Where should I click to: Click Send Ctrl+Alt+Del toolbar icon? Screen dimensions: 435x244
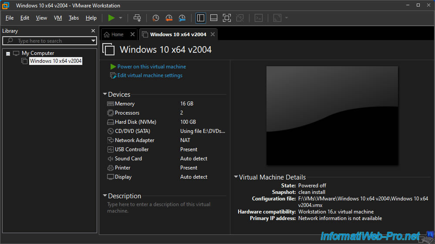(137, 18)
